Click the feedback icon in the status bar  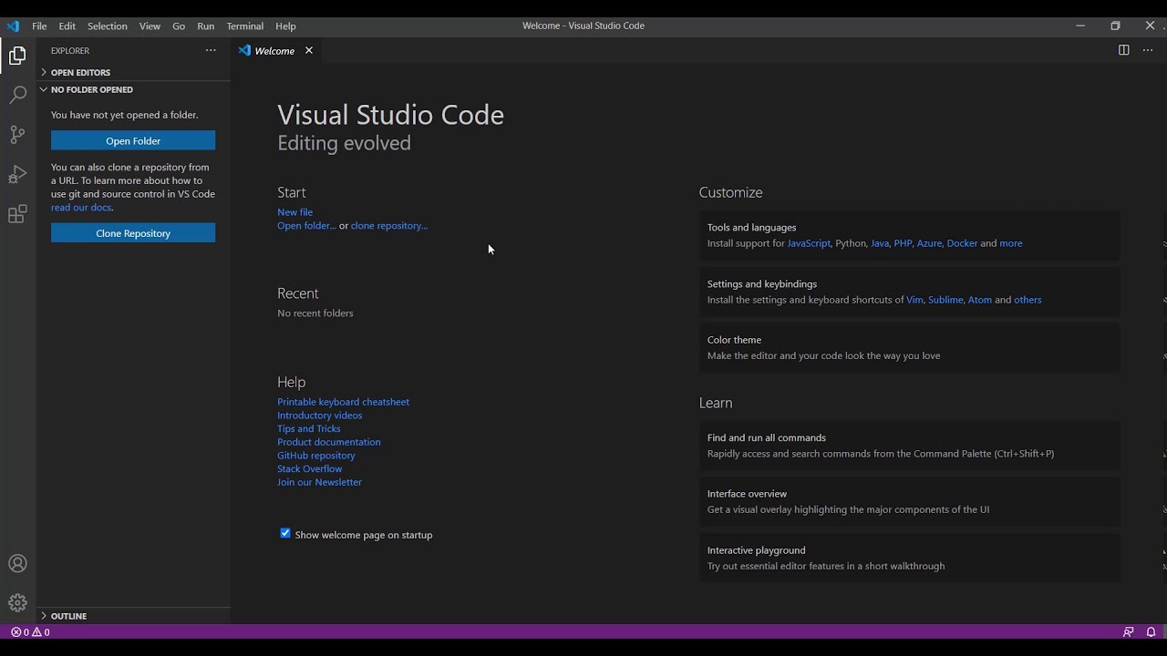pyautogui.click(x=1129, y=631)
